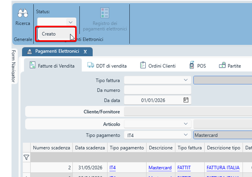Open the Status dropdown arrow
Image resolution: width=252 pixels, height=177 pixels.
pos(71,22)
